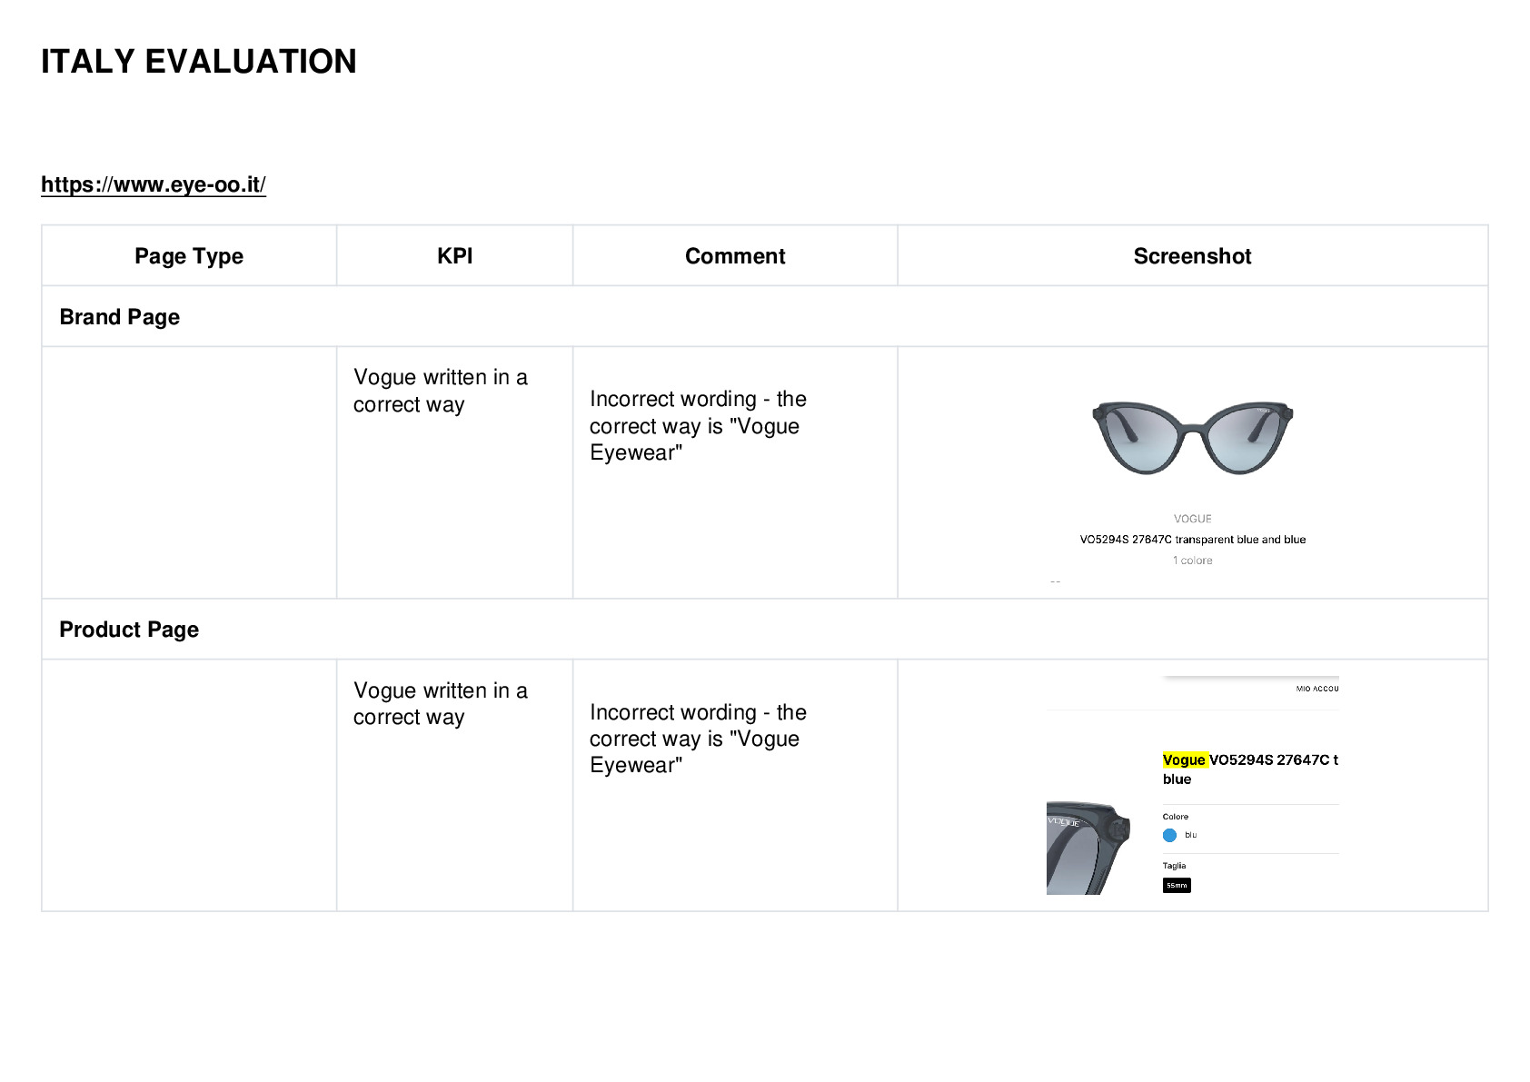This screenshot has width=1530, height=1082.
Task: Select the KPI column header
Action: click(x=454, y=256)
